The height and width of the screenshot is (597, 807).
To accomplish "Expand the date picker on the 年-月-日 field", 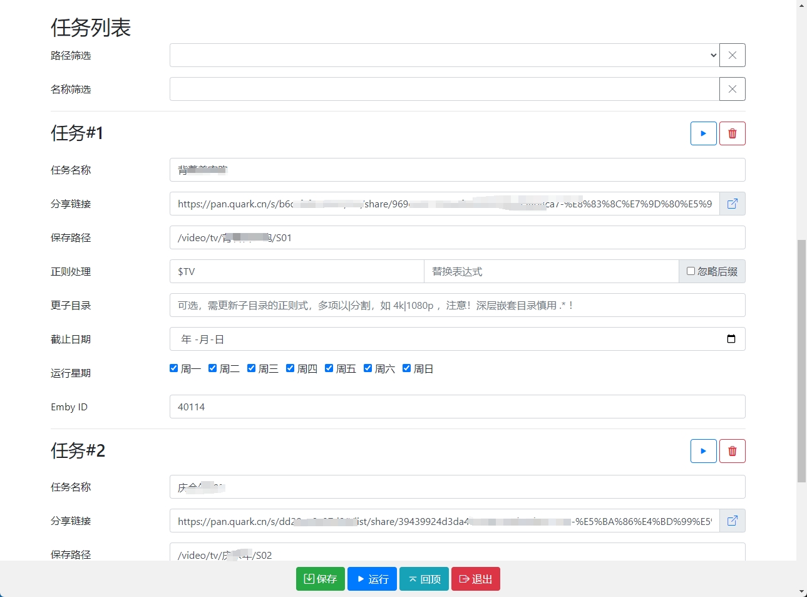I will coord(731,338).
